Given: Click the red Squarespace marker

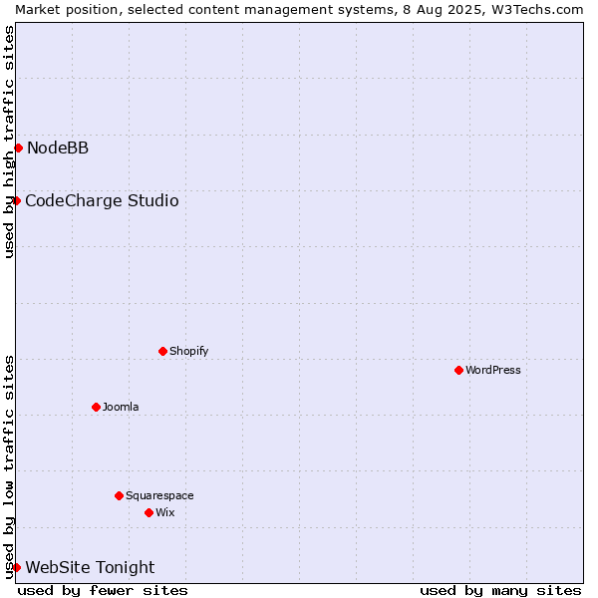Looking at the screenshot, I should point(119,495).
